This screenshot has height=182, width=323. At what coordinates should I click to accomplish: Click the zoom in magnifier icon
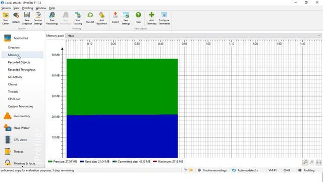coord(305,162)
